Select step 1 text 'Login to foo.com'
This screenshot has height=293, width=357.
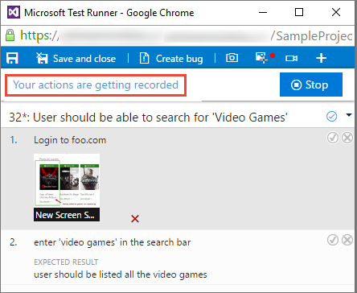point(70,140)
